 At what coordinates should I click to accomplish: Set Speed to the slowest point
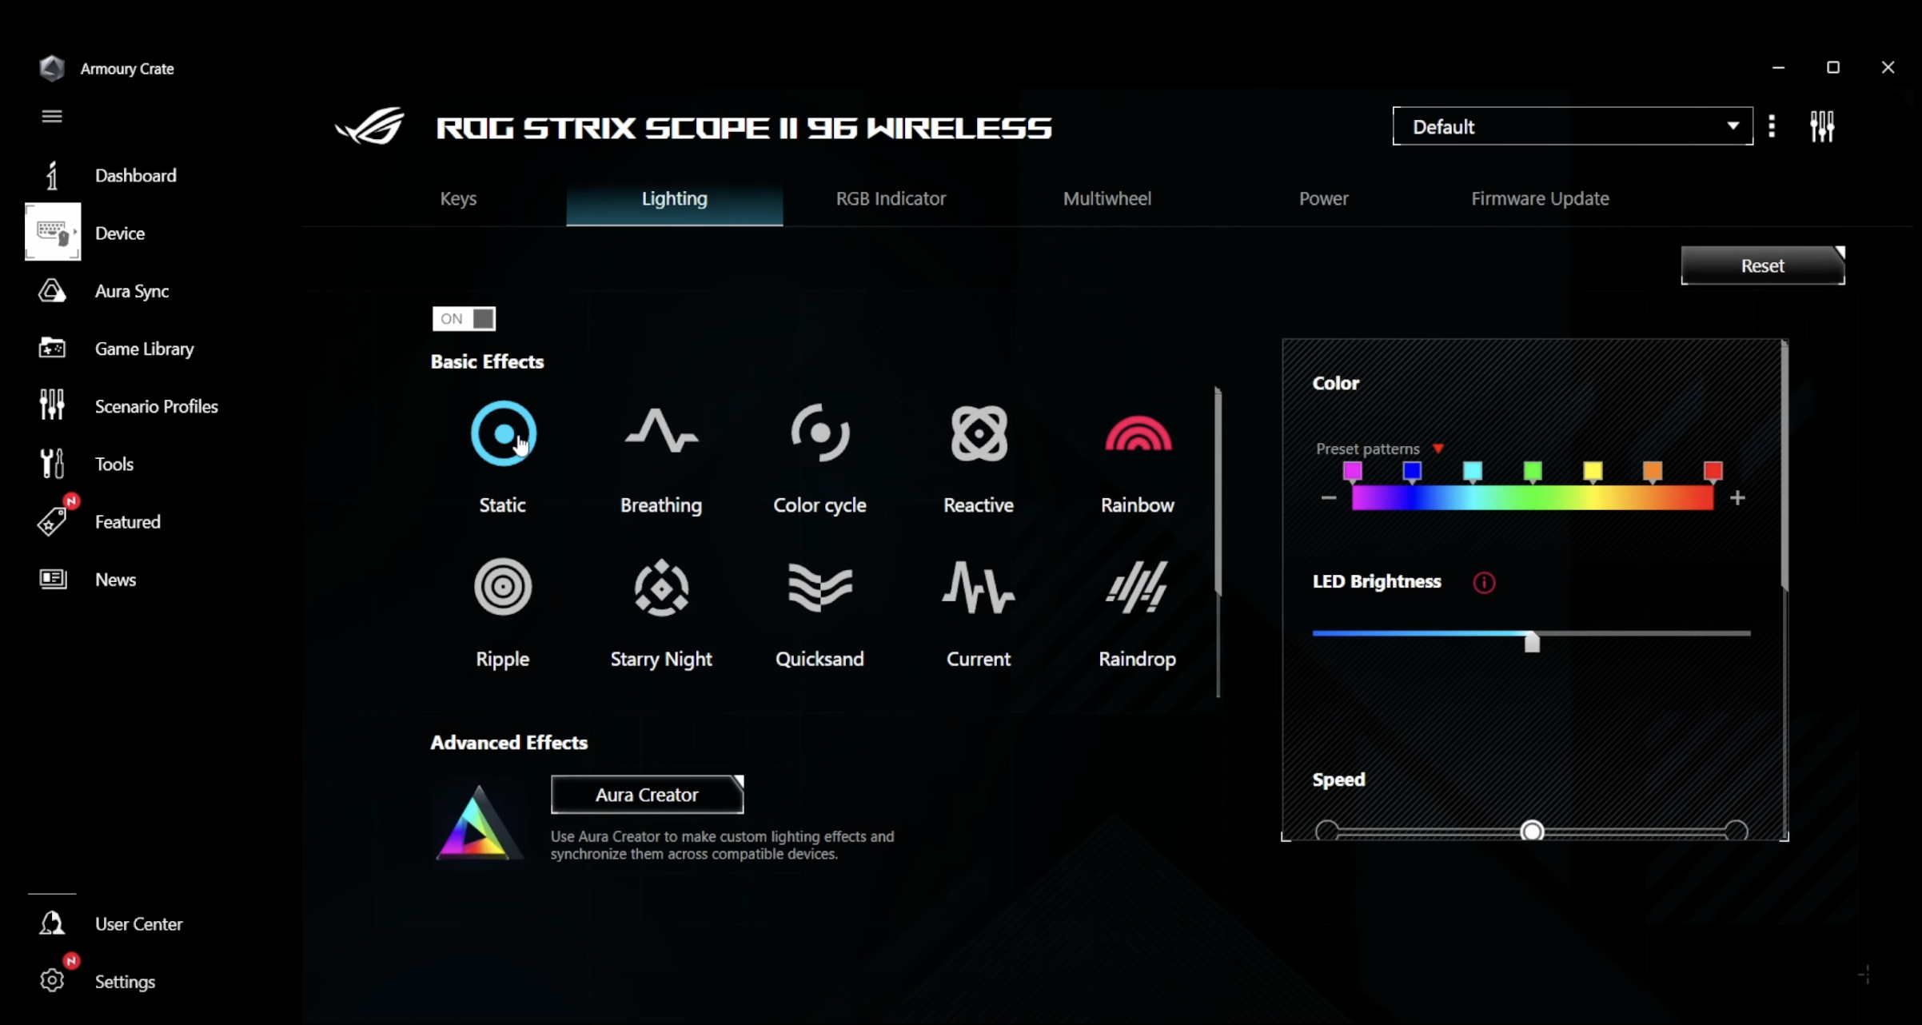[x=1327, y=831]
